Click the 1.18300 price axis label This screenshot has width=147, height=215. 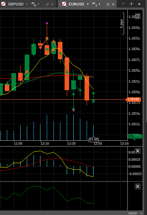point(134,49)
